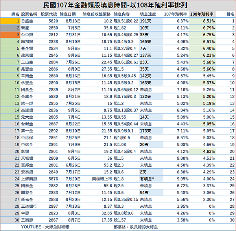Click stock name 統一證
This screenshot has width=236, height=231.
(x=27, y=103)
